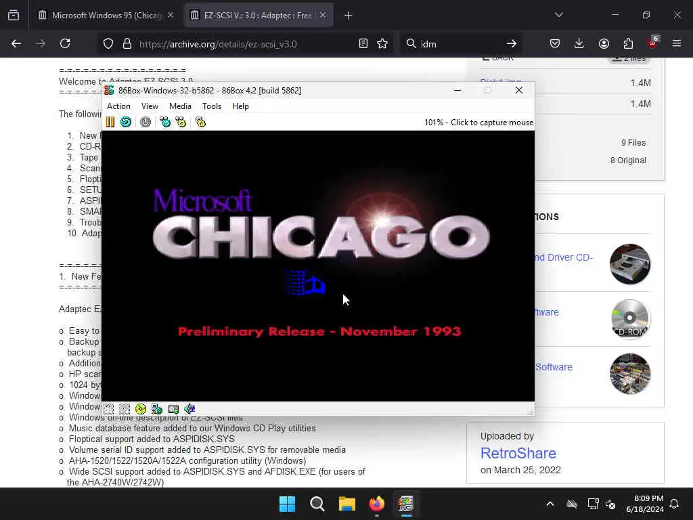Close the Microsoft Windows 95 (Chicago) browser tab

coord(171,16)
